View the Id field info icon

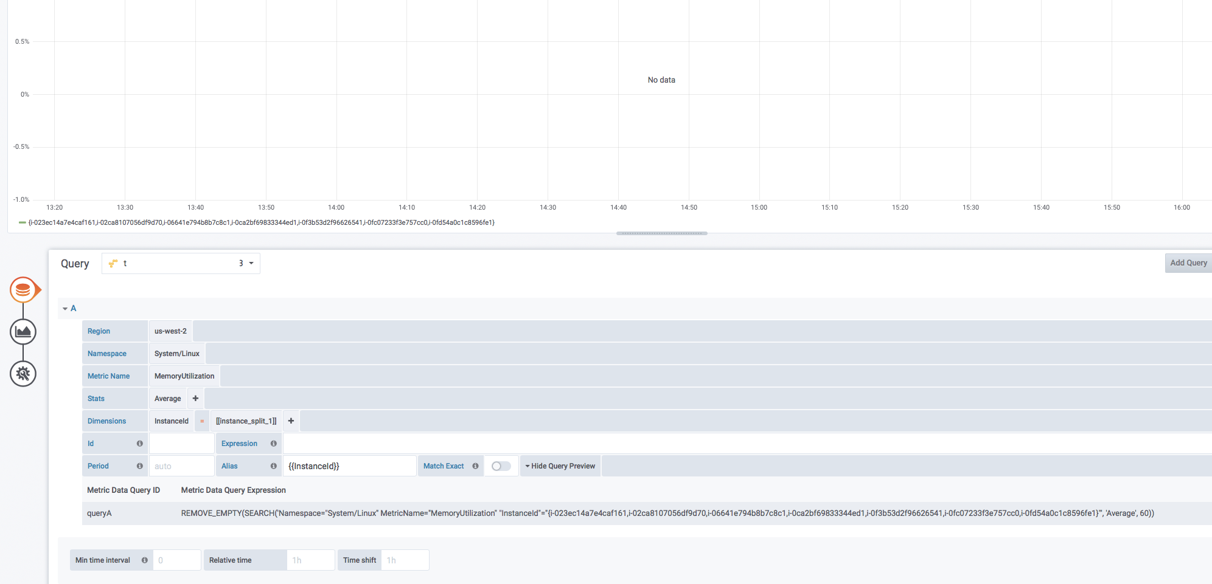[141, 443]
